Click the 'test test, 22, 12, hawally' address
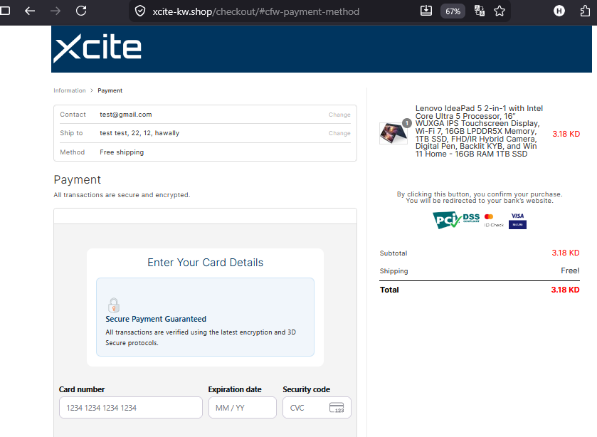This screenshot has width=597, height=437. pyautogui.click(x=139, y=133)
